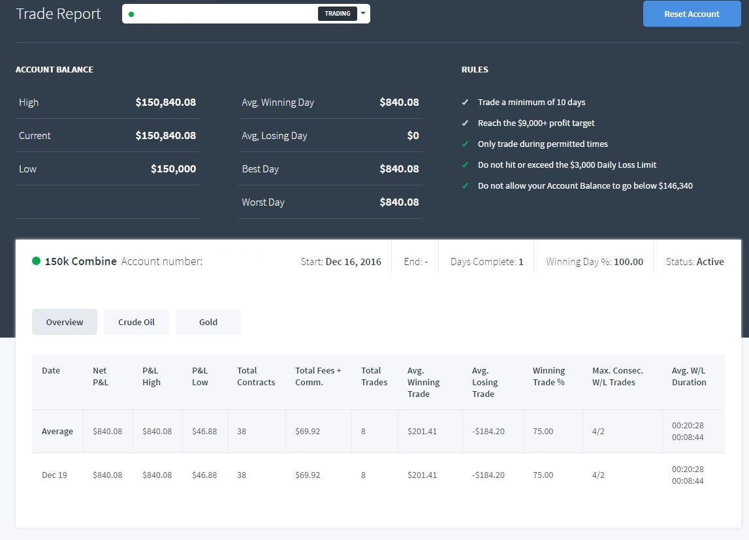
Task: Expand the account selector dropdown arrow
Action: (x=363, y=13)
